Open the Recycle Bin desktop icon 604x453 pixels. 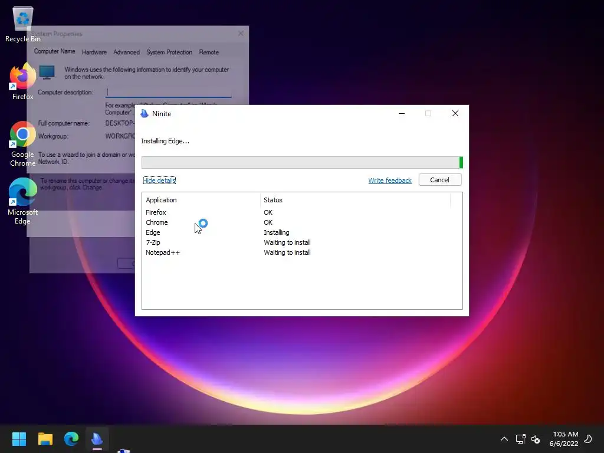click(23, 25)
